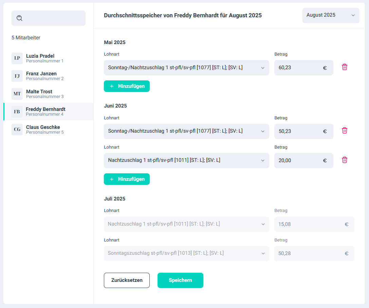Click the FJ avatar for Franz Janzen
This screenshot has width=369, height=308.
(x=17, y=76)
